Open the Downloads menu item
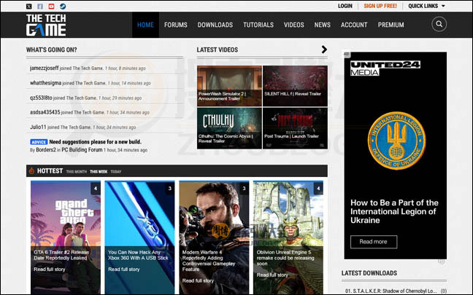Viewport: 473px width, 295px height. 215,25
